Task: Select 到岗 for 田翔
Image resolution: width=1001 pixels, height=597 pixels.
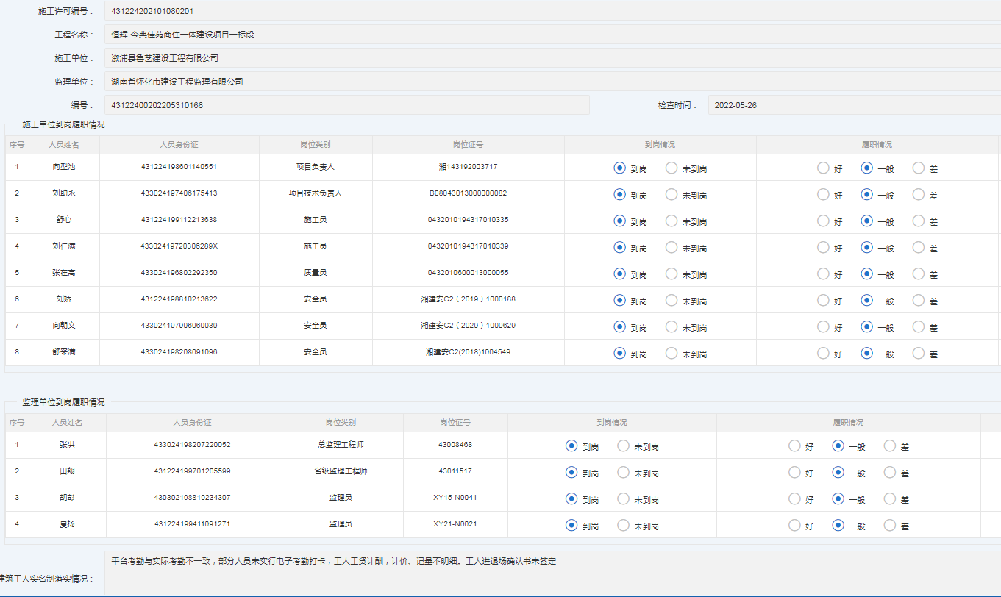Action: [x=571, y=472]
